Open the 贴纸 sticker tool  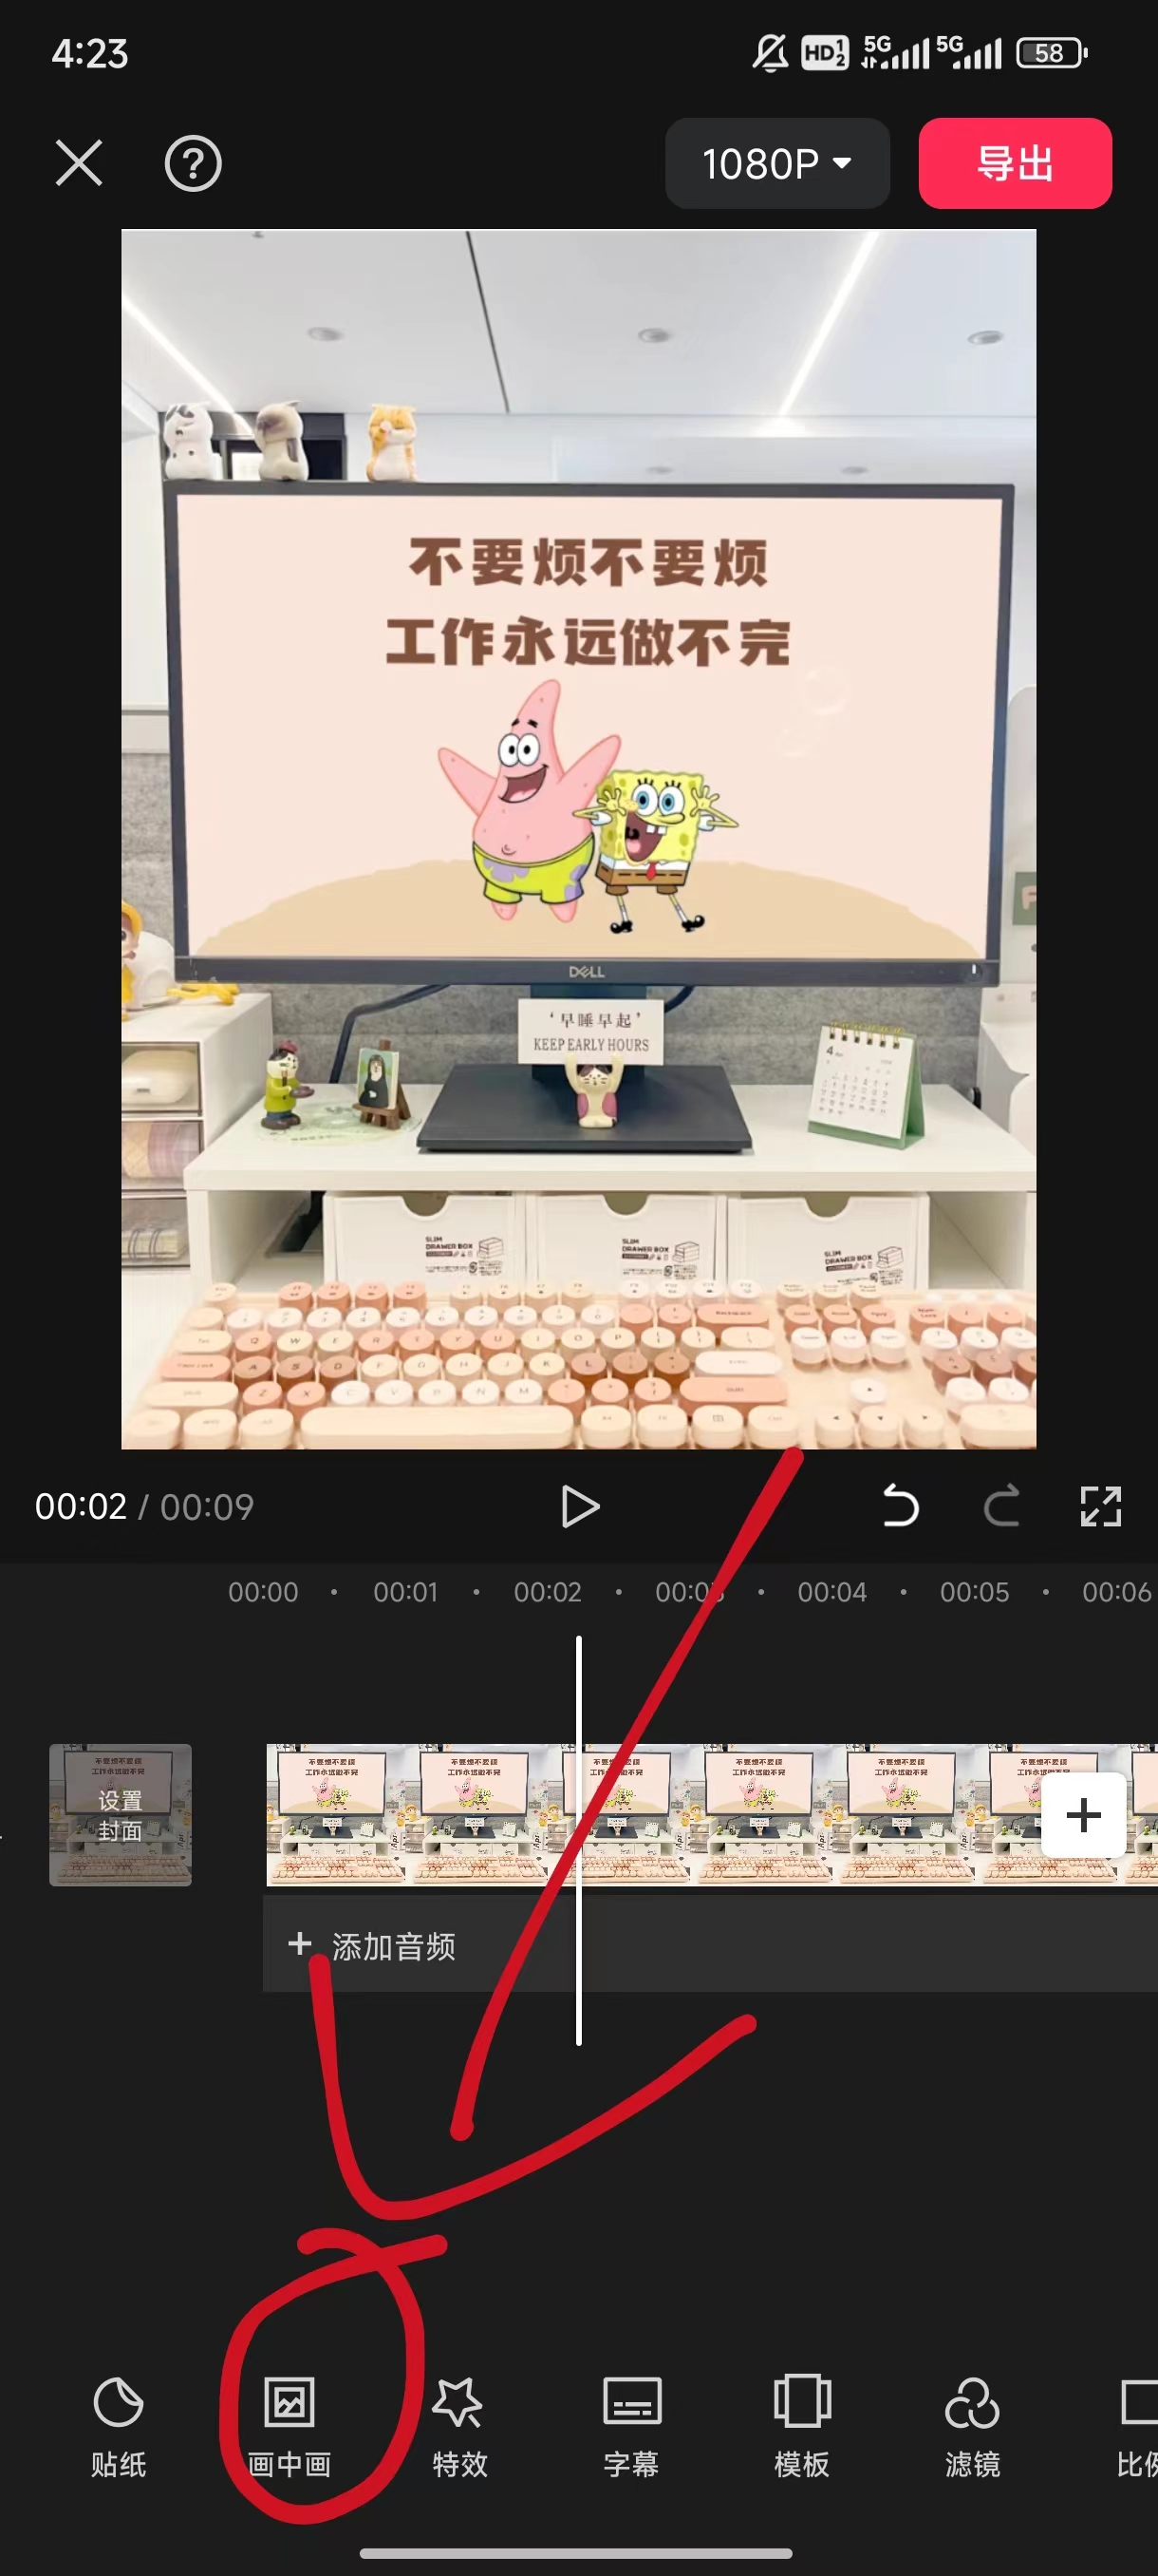point(118,2426)
